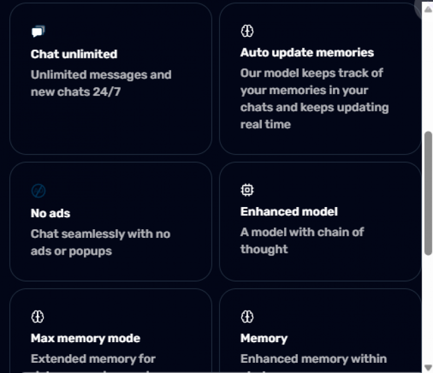Select the Auto update memories heading

[307, 52]
